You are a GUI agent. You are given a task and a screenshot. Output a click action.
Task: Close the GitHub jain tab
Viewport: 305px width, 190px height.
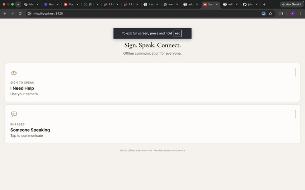[257, 4]
